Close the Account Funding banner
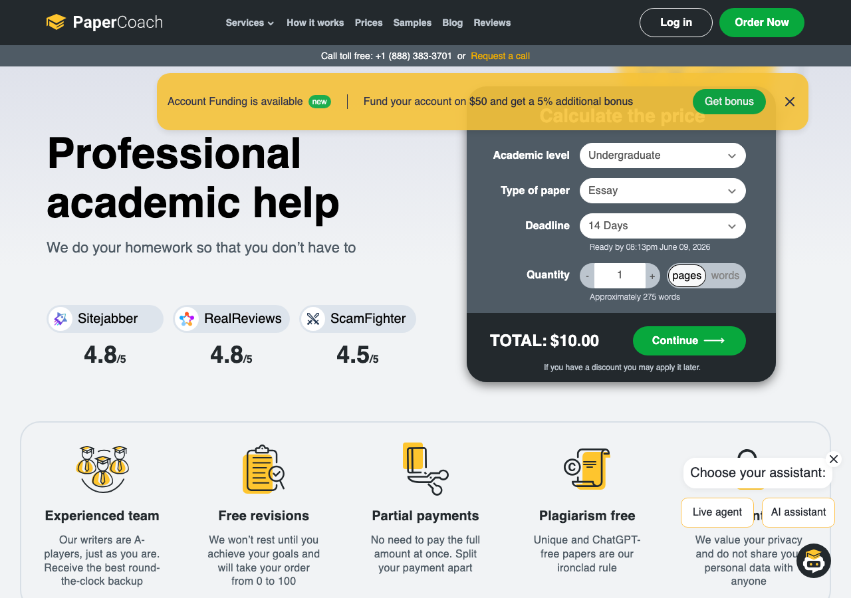Viewport: 851px width, 598px height. tap(790, 102)
